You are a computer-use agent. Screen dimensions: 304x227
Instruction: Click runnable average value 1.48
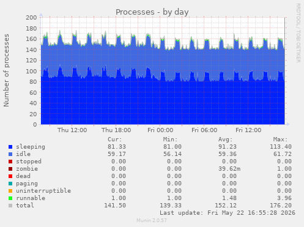229,198
